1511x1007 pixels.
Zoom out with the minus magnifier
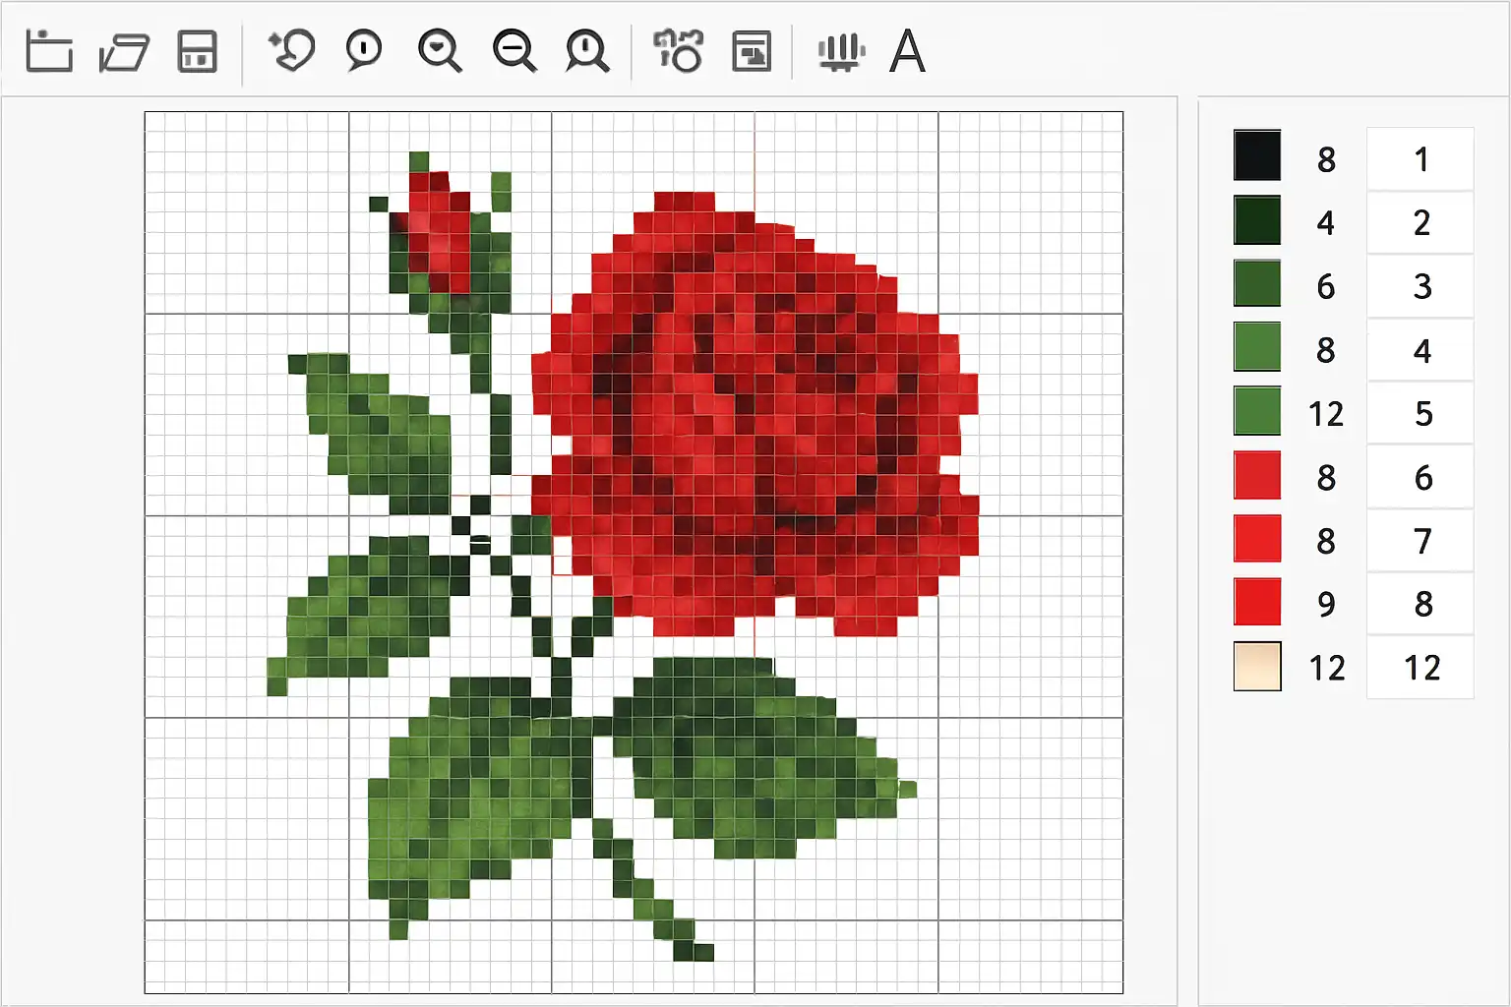pyautogui.click(x=514, y=51)
